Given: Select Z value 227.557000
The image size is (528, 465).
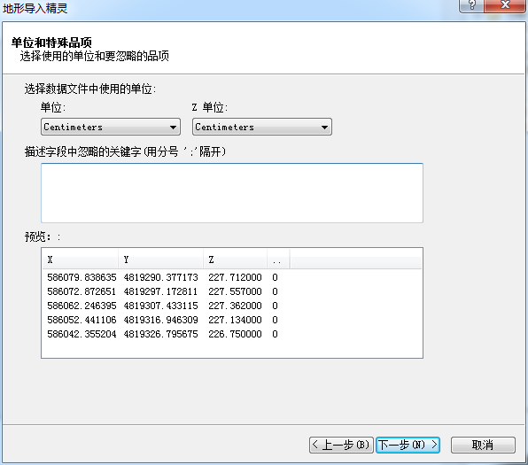Looking at the screenshot, I should [x=235, y=291].
